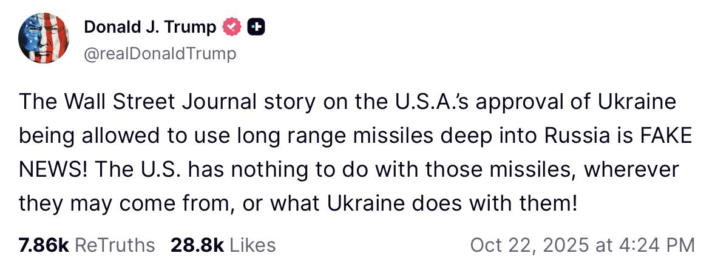
Task: Click the 4:24 PM time text
Action: 651,245
